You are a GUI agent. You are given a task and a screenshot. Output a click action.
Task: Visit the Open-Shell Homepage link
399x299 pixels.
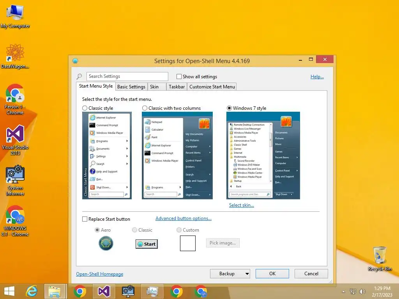click(x=99, y=274)
